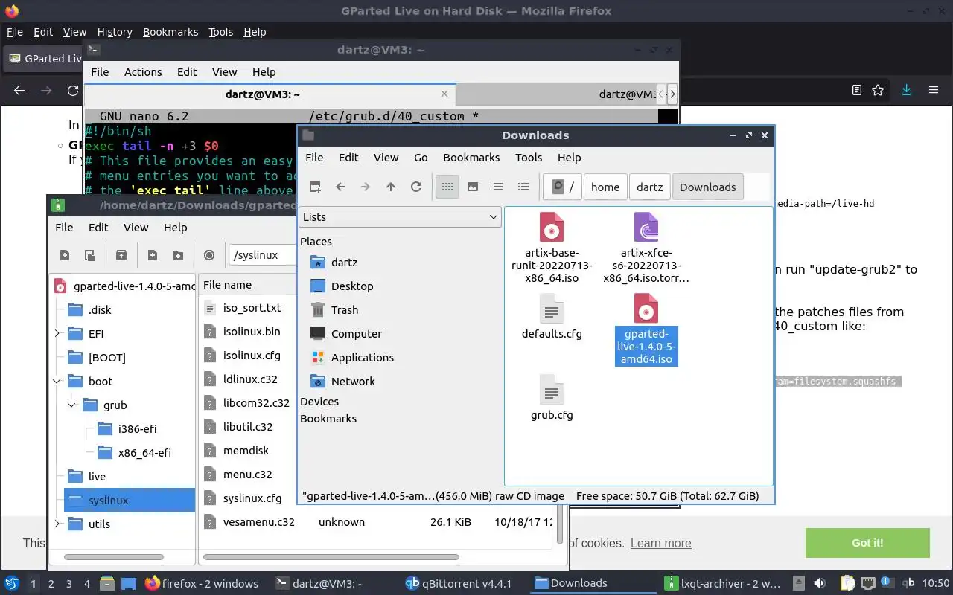
Task: Expand utils folder in archive tree
Action: click(x=57, y=524)
